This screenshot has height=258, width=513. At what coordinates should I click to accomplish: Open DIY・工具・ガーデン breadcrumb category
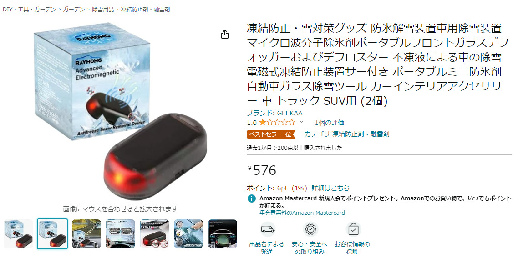click(x=30, y=10)
